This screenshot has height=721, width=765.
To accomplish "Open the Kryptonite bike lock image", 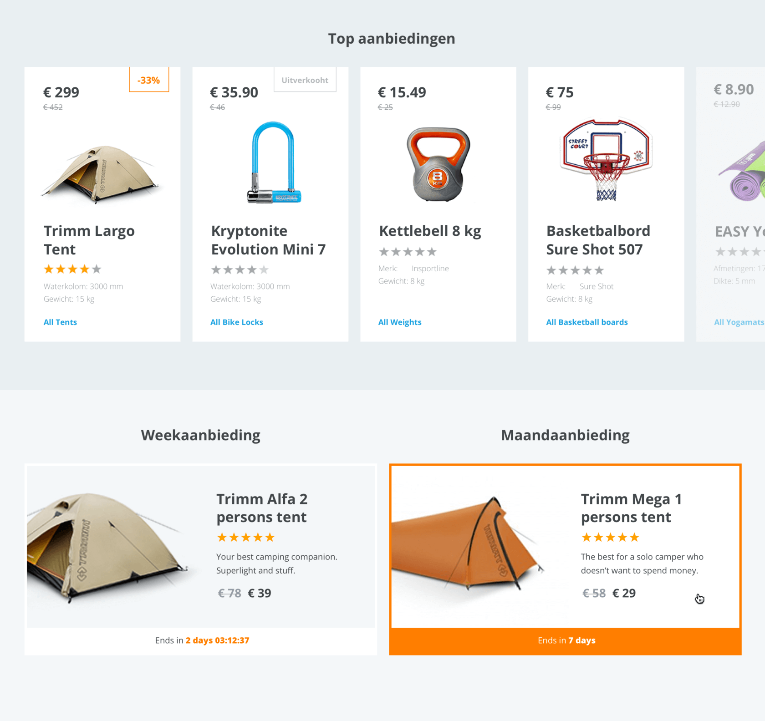I will coord(274,162).
